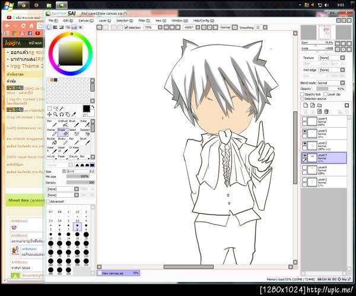Image resolution: width=356 pixels, height=296 pixels.
Task: Open the Edit menu
Action: coord(68,21)
